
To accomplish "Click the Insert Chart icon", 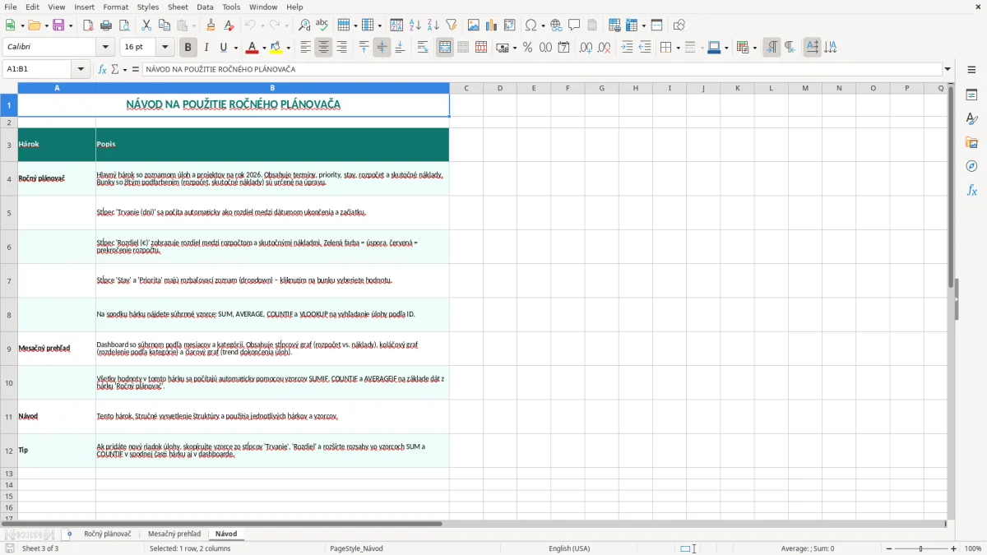I will [492, 25].
